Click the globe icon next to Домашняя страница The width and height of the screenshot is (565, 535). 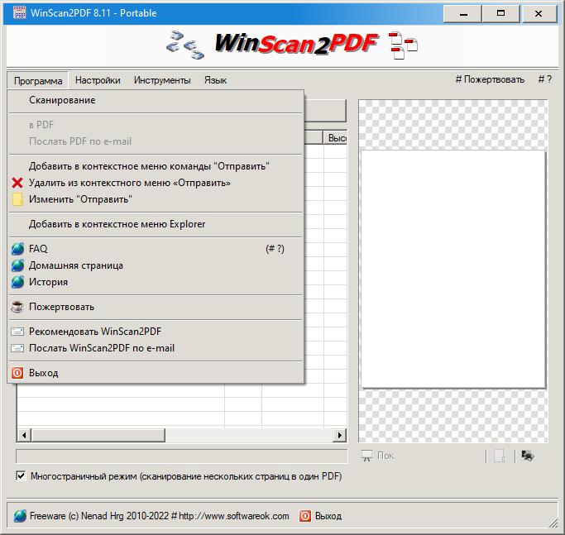[17, 265]
